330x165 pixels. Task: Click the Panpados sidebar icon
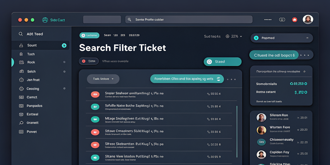(x=21, y=106)
